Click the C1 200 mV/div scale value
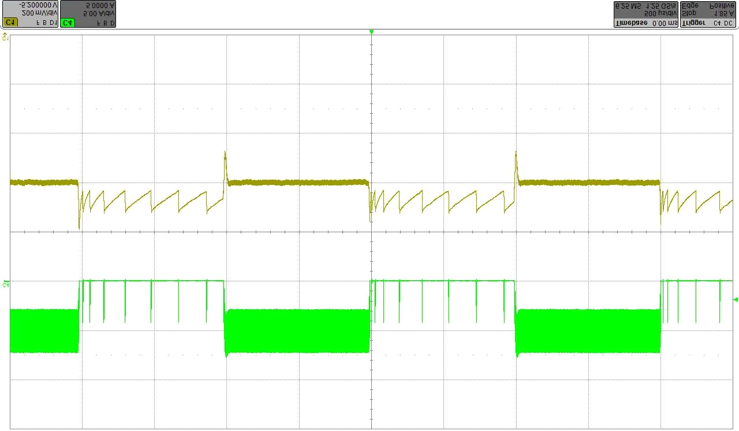739x431 pixels. point(39,13)
